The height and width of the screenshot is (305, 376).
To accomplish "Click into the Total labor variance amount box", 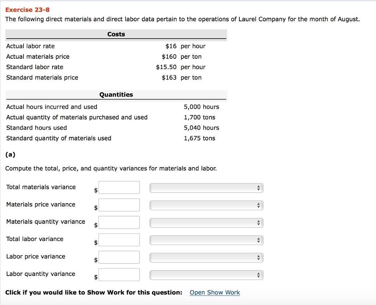I will (119, 240).
